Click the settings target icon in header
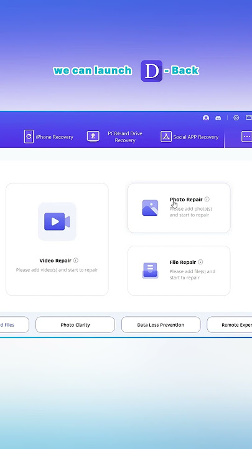252x449 pixels. tap(236, 118)
